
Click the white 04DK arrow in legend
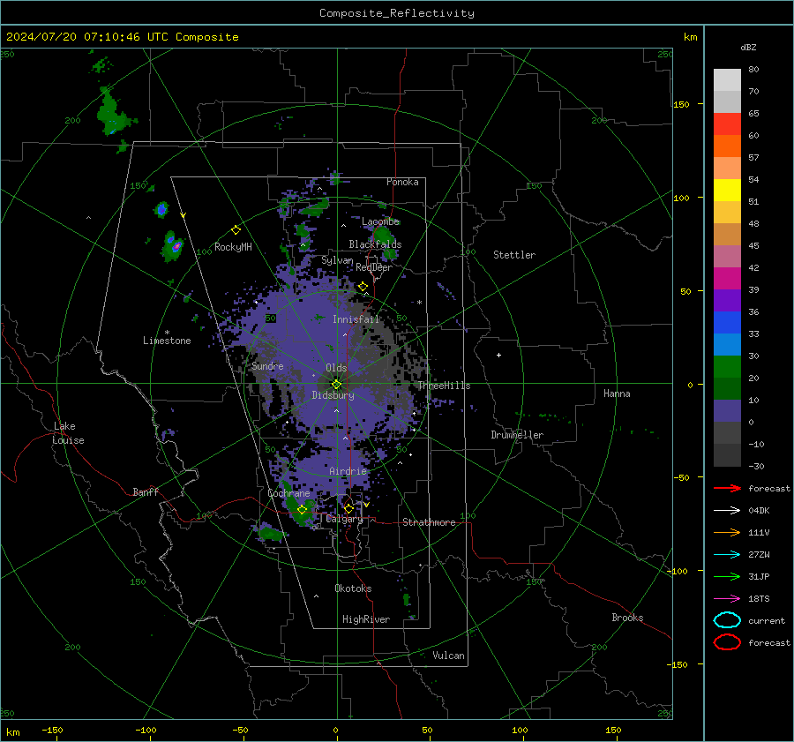pyautogui.click(x=727, y=510)
